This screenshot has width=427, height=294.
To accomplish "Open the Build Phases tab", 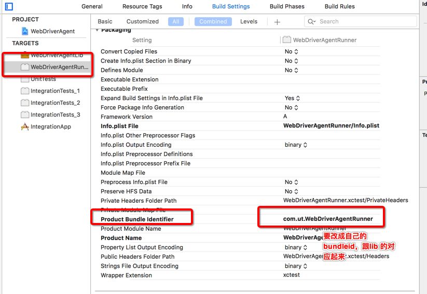I will coord(287,6).
